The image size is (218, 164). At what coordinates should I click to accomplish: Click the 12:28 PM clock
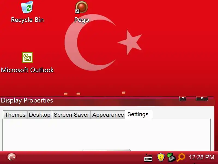click(x=202, y=157)
